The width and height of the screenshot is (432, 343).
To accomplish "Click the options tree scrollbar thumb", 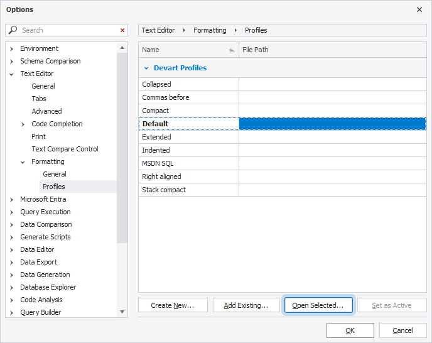I will [122, 148].
